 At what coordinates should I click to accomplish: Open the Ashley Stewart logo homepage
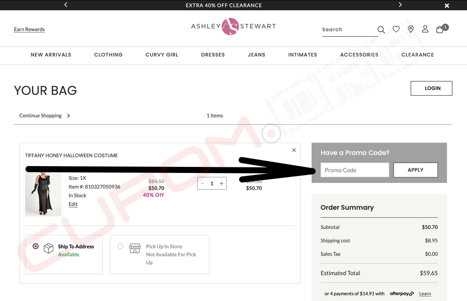pos(233,26)
